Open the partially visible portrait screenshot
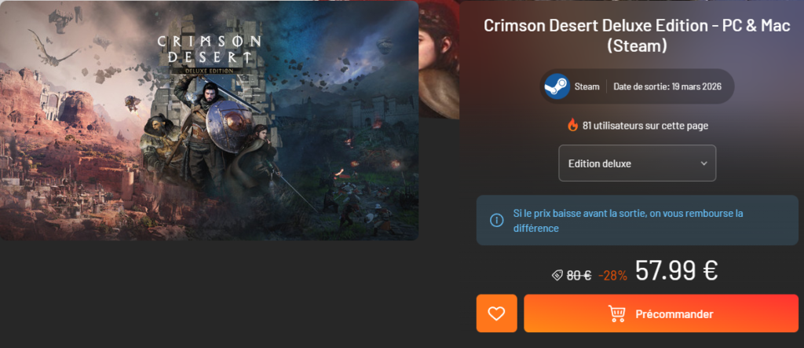 [x=439, y=60]
